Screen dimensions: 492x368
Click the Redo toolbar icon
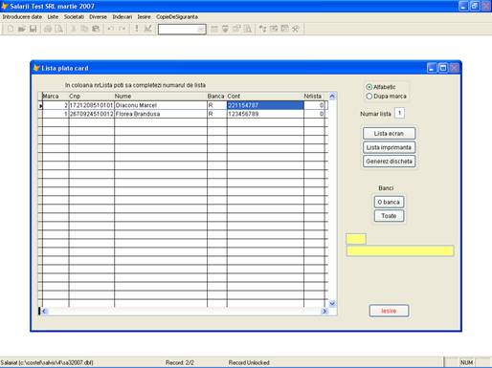point(122,29)
